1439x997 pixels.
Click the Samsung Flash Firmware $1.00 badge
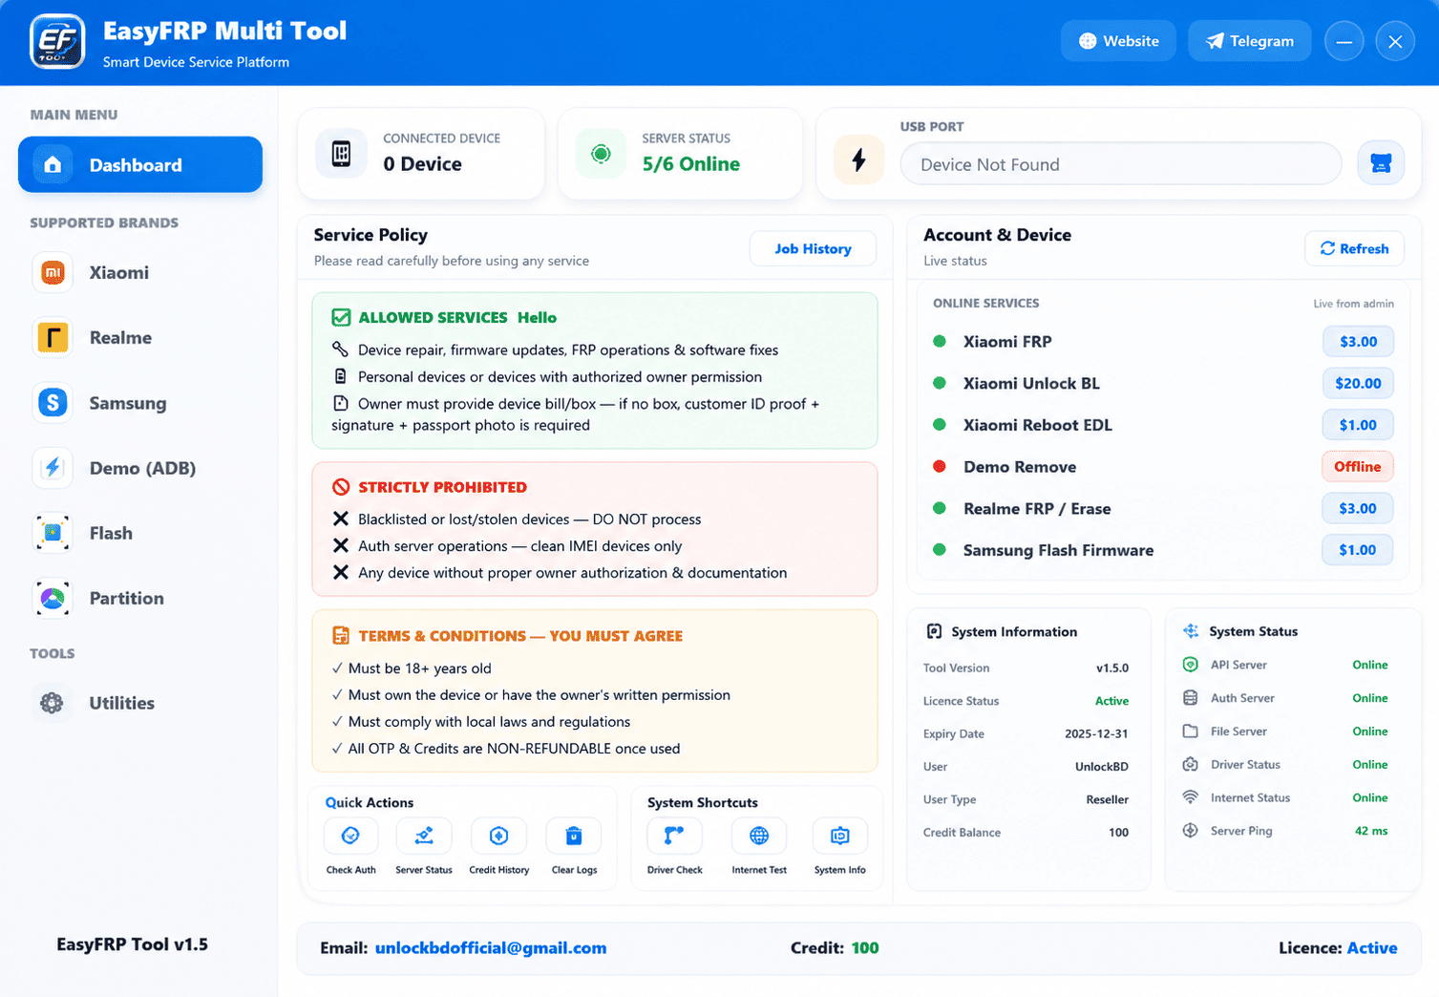point(1358,550)
